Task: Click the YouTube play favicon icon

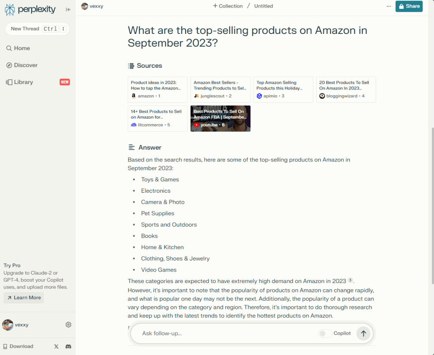Action: tap(197, 125)
